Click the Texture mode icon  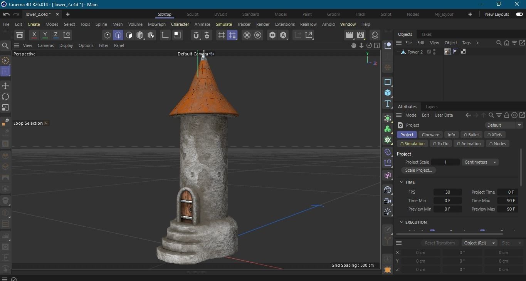(151, 35)
